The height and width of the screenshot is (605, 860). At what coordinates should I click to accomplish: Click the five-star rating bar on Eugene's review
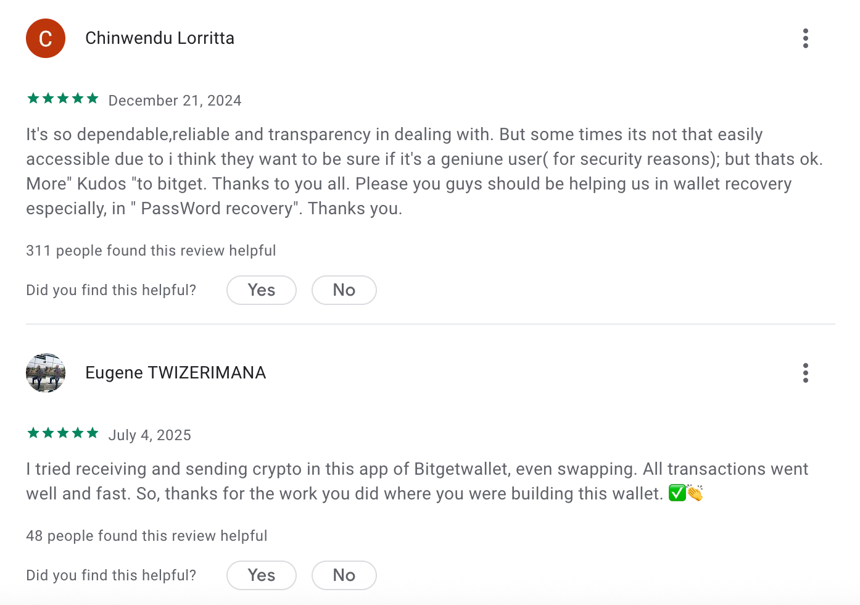(62, 433)
